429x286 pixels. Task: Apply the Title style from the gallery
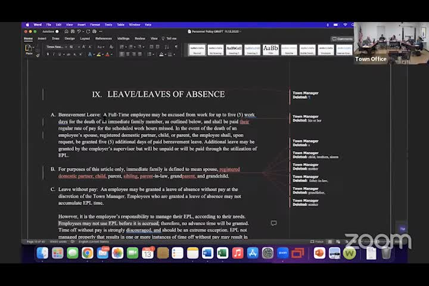(x=271, y=49)
